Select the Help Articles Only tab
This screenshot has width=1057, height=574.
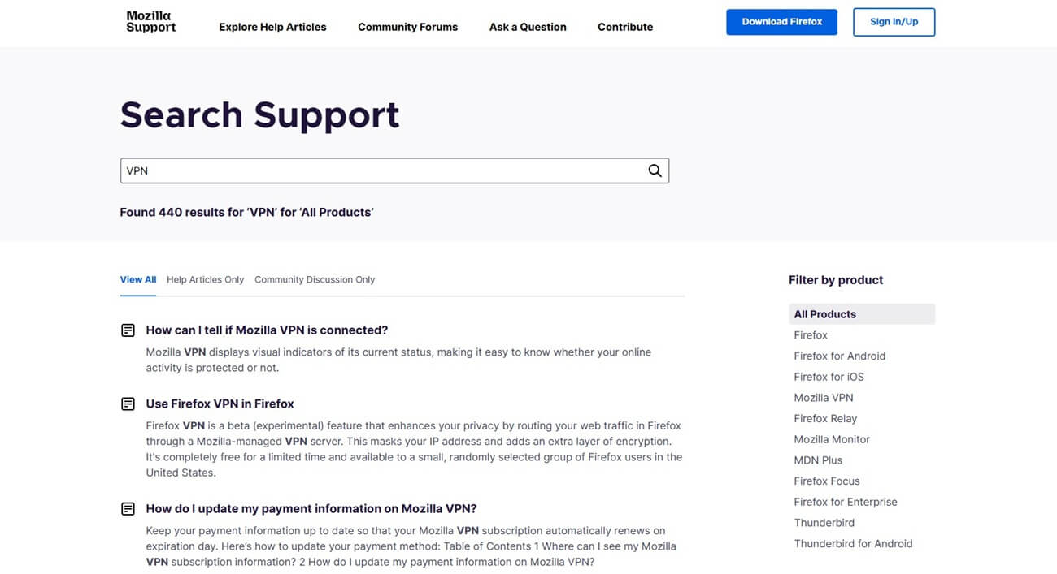(x=205, y=279)
